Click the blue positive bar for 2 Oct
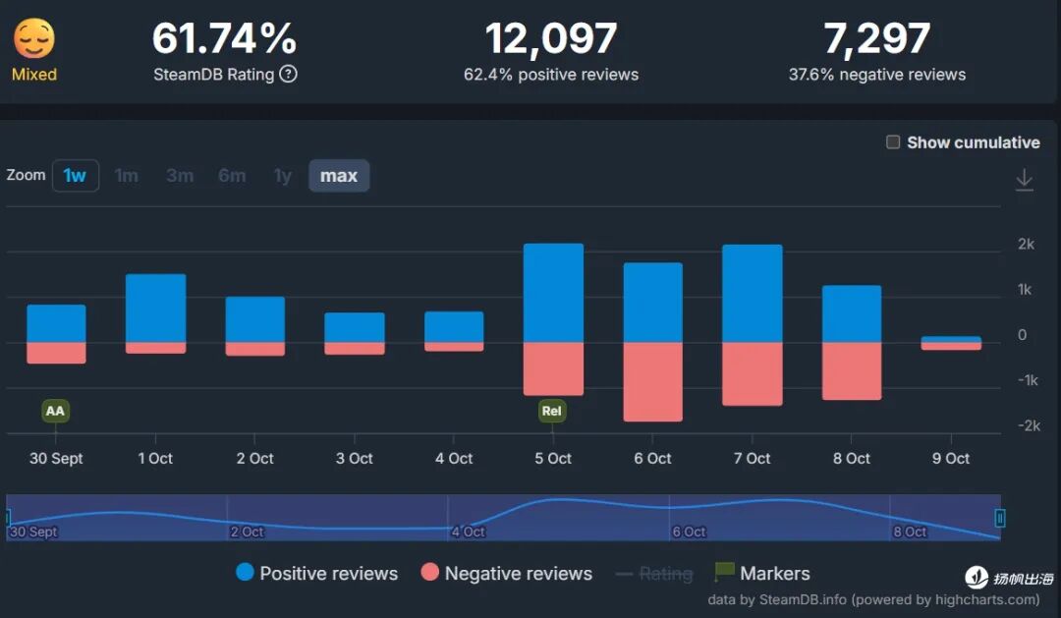This screenshot has height=618, width=1061. pyautogui.click(x=255, y=319)
